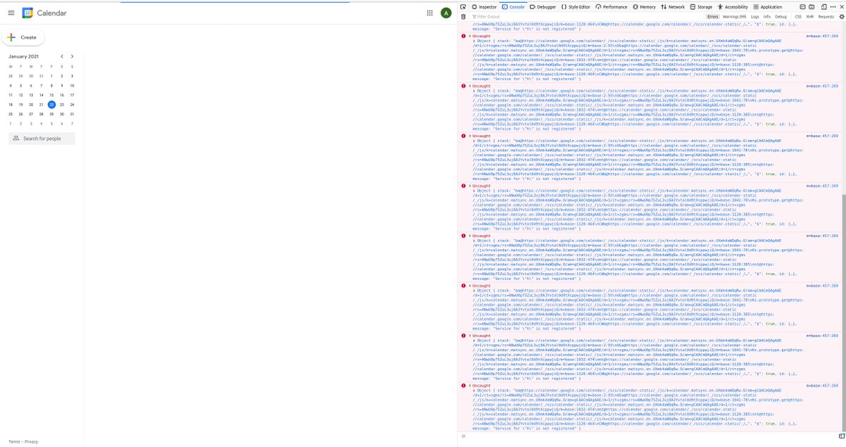Switch to the Memory tab
Viewport: 846px width, 447px height.
click(x=644, y=6)
